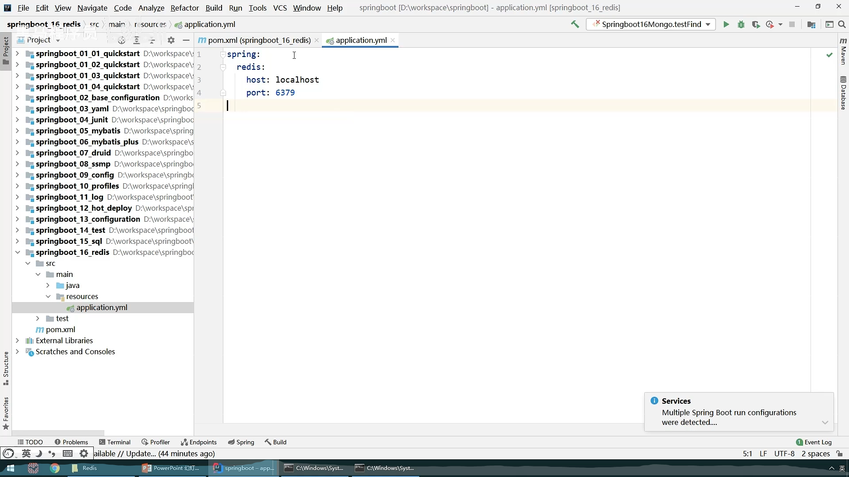Toggle the Structure tool window on the left edge
This screenshot has height=477, width=849.
point(6,367)
